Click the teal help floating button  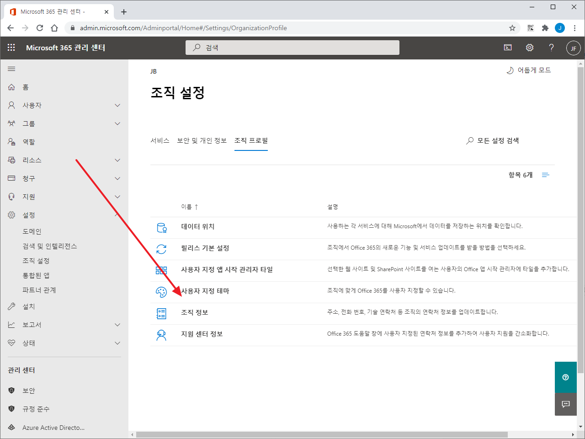tap(566, 377)
